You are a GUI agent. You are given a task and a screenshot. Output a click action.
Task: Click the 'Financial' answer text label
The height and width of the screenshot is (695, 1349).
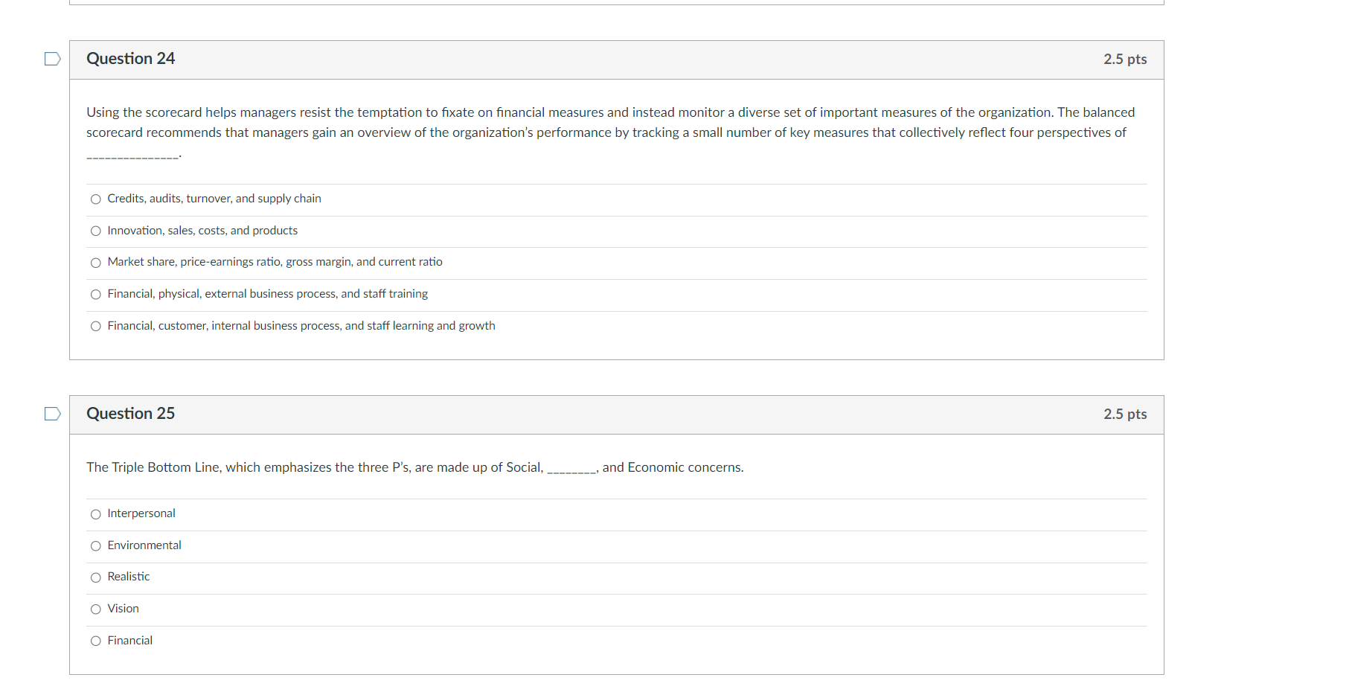point(130,641)
